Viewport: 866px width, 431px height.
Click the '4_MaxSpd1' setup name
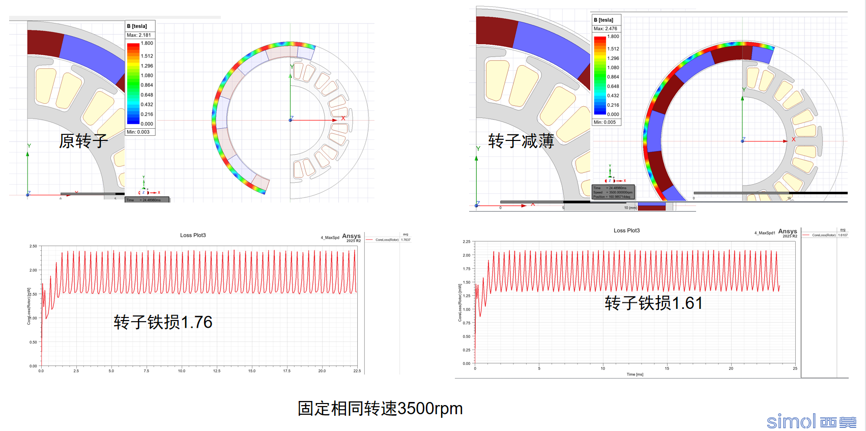(x=765, y=233)
